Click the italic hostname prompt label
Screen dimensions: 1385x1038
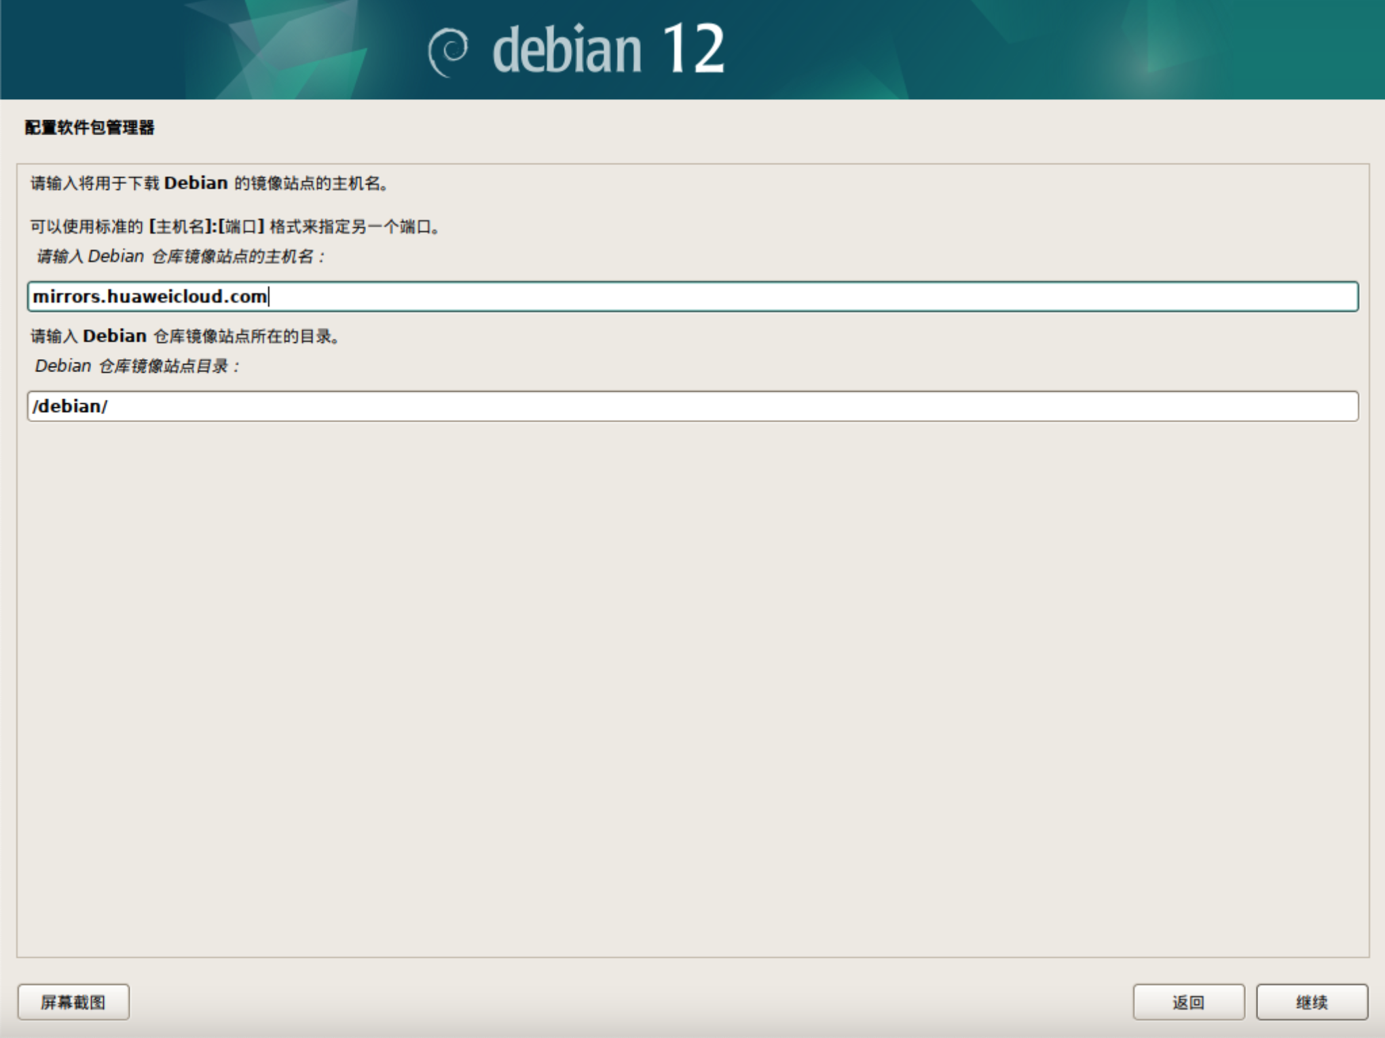[181, 257]
